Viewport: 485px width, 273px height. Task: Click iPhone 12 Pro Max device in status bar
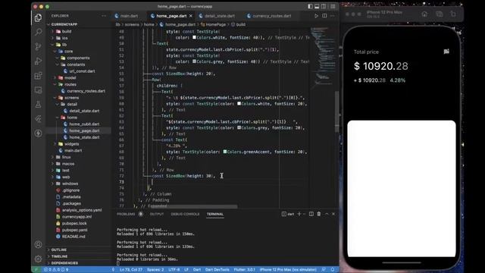click(288, 270)
